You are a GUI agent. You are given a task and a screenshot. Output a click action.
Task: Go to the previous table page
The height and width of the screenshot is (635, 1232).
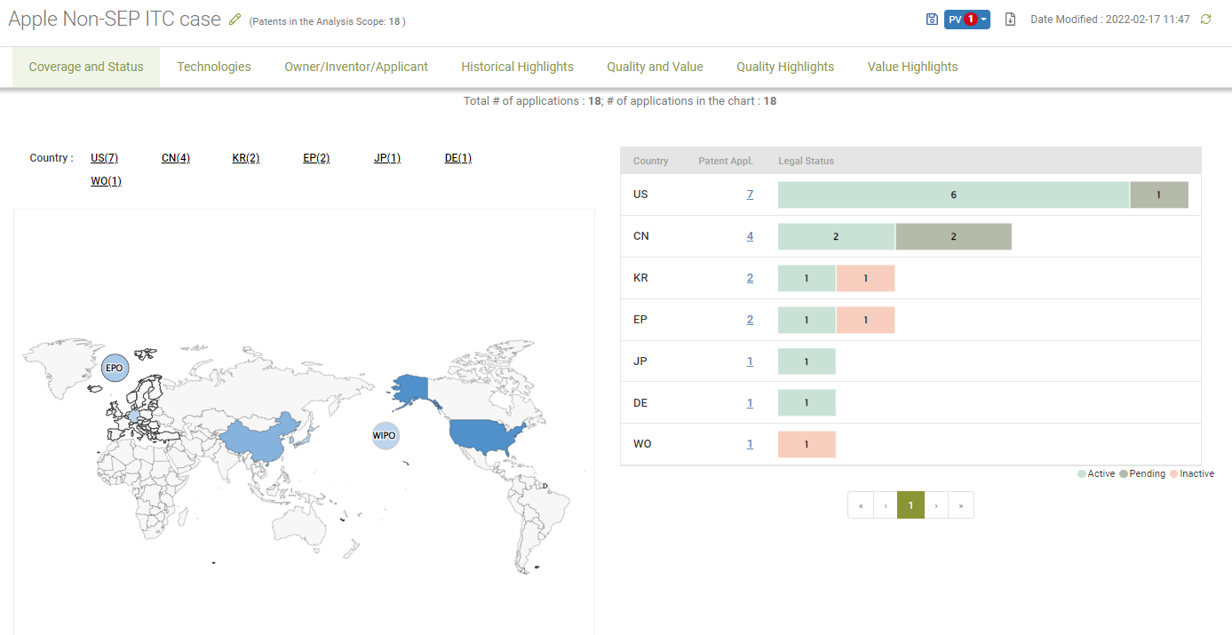(886, 505)
